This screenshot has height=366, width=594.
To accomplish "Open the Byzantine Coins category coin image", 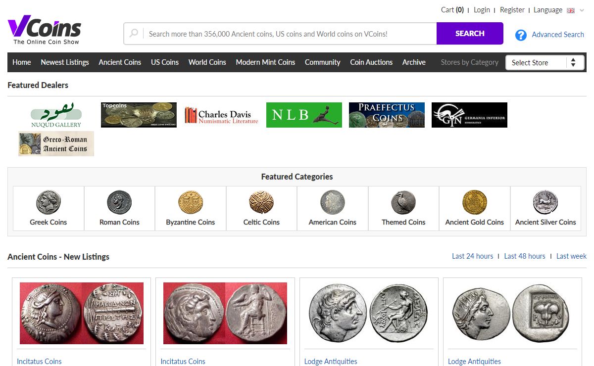I will (x=191, y=202).
